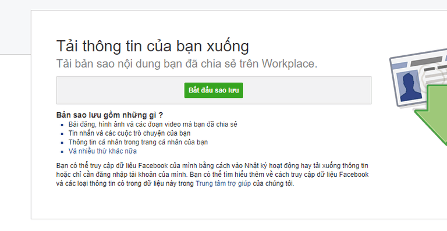Viewport: 447px width, 231px height.
Task: Open the Và nhiều thứ khác nữa link
Action: click(102, 151)
